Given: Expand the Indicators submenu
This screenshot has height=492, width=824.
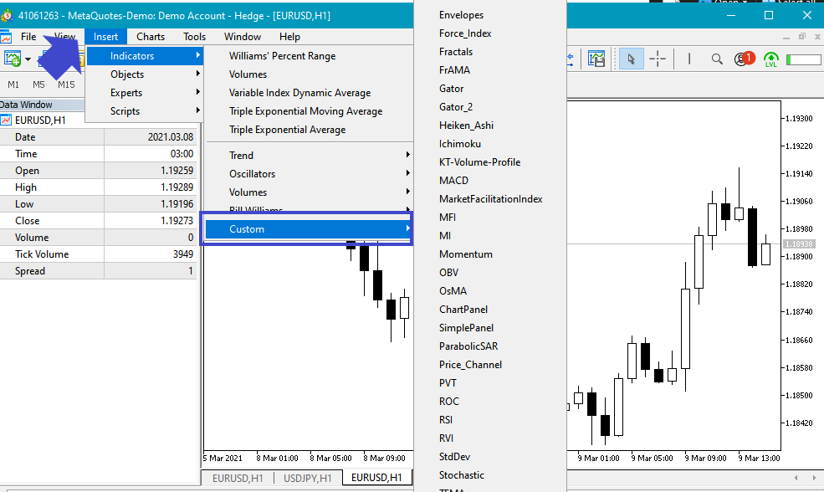Looking at the screenshot, I should tap(145, 56).
